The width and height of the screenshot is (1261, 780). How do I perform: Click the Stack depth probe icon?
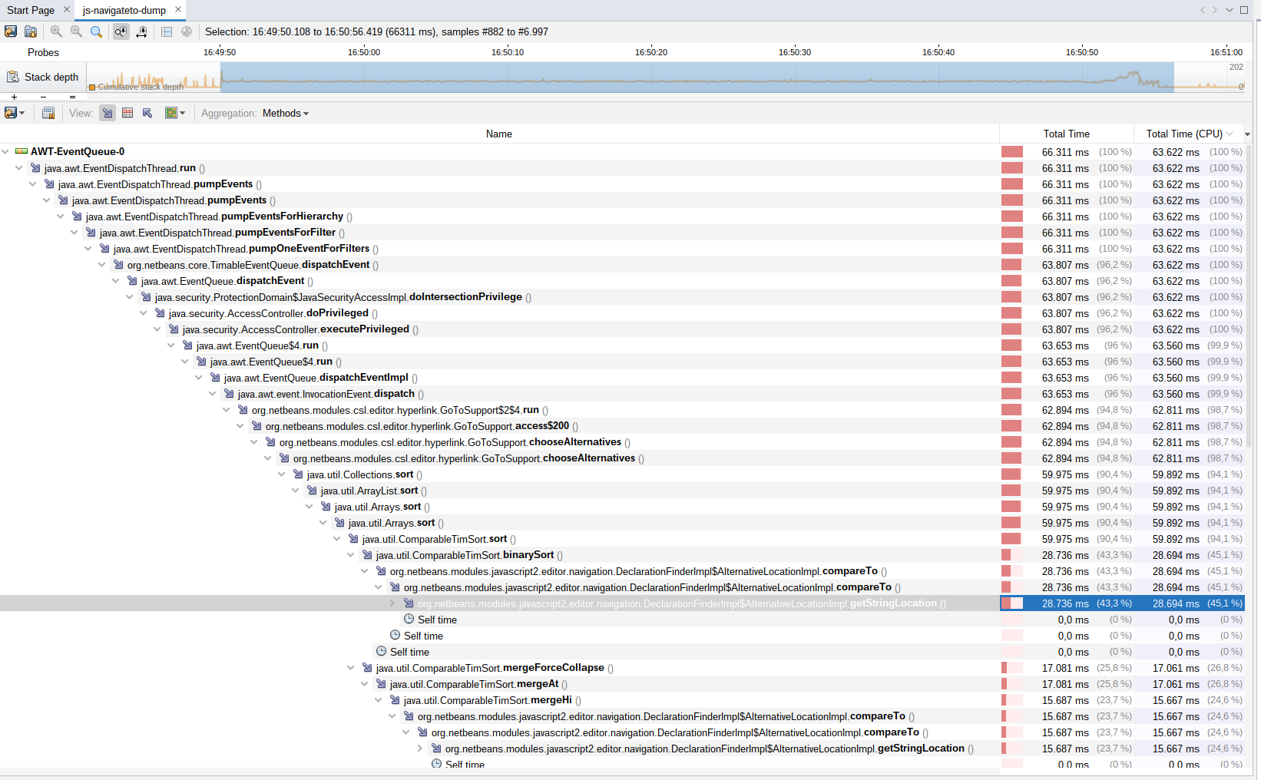pyautogui.click(x=13, y=77)
